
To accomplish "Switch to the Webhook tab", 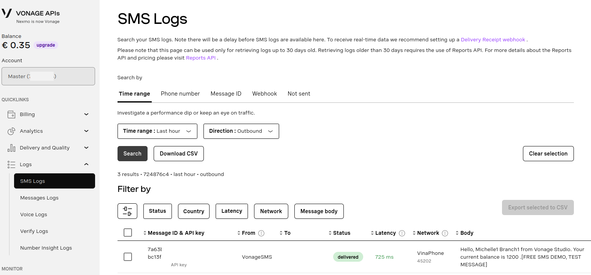I will (265, 94).
